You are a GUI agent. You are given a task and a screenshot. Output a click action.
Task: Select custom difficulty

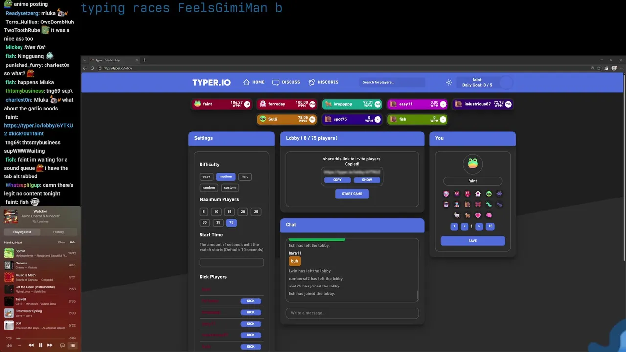pyautogui.click(x=230, y=187)
